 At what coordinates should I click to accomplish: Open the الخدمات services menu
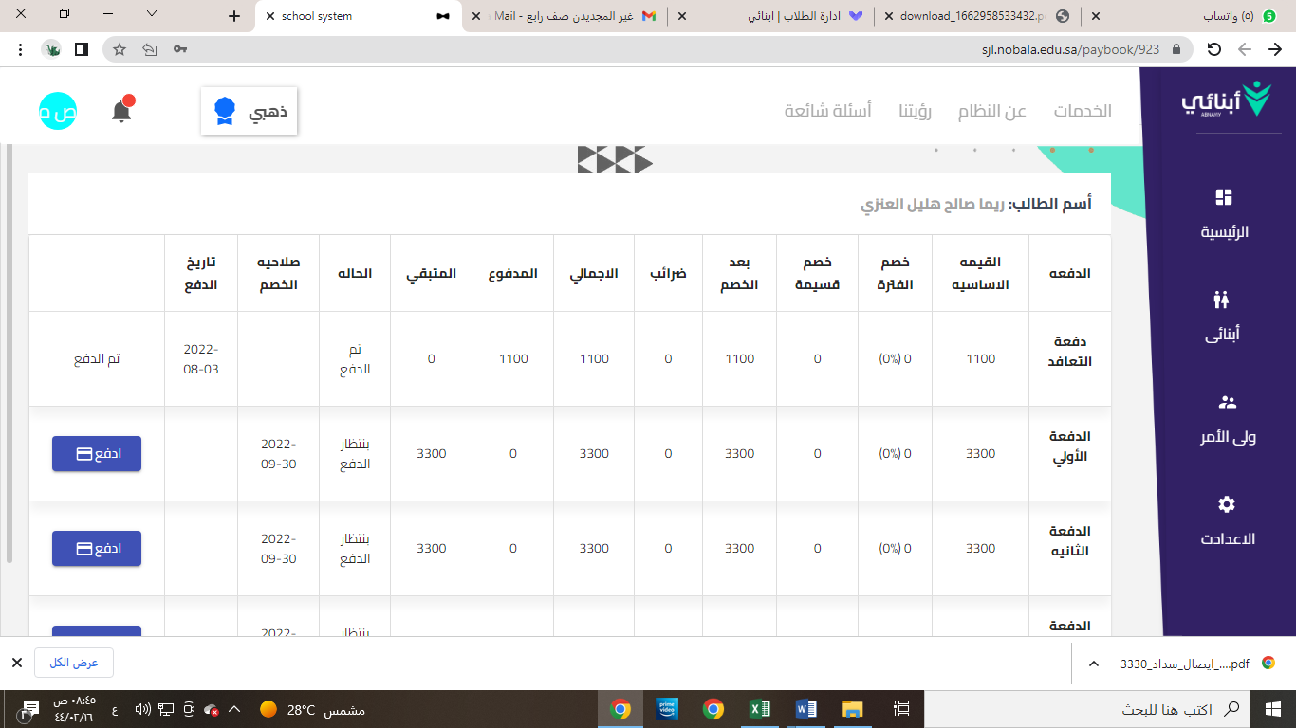point(1083,111)
